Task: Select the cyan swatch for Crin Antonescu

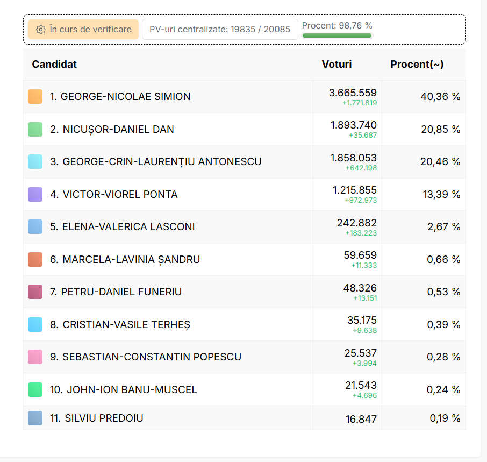Action: tap(35, 162)
